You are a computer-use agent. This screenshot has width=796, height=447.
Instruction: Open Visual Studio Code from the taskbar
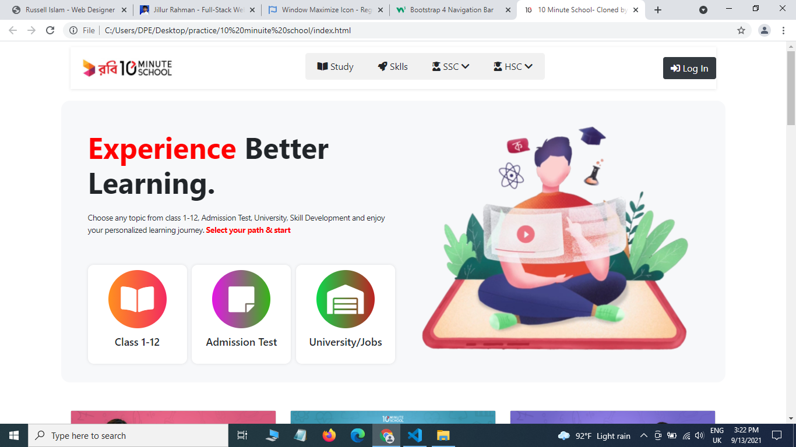(414, 435)
